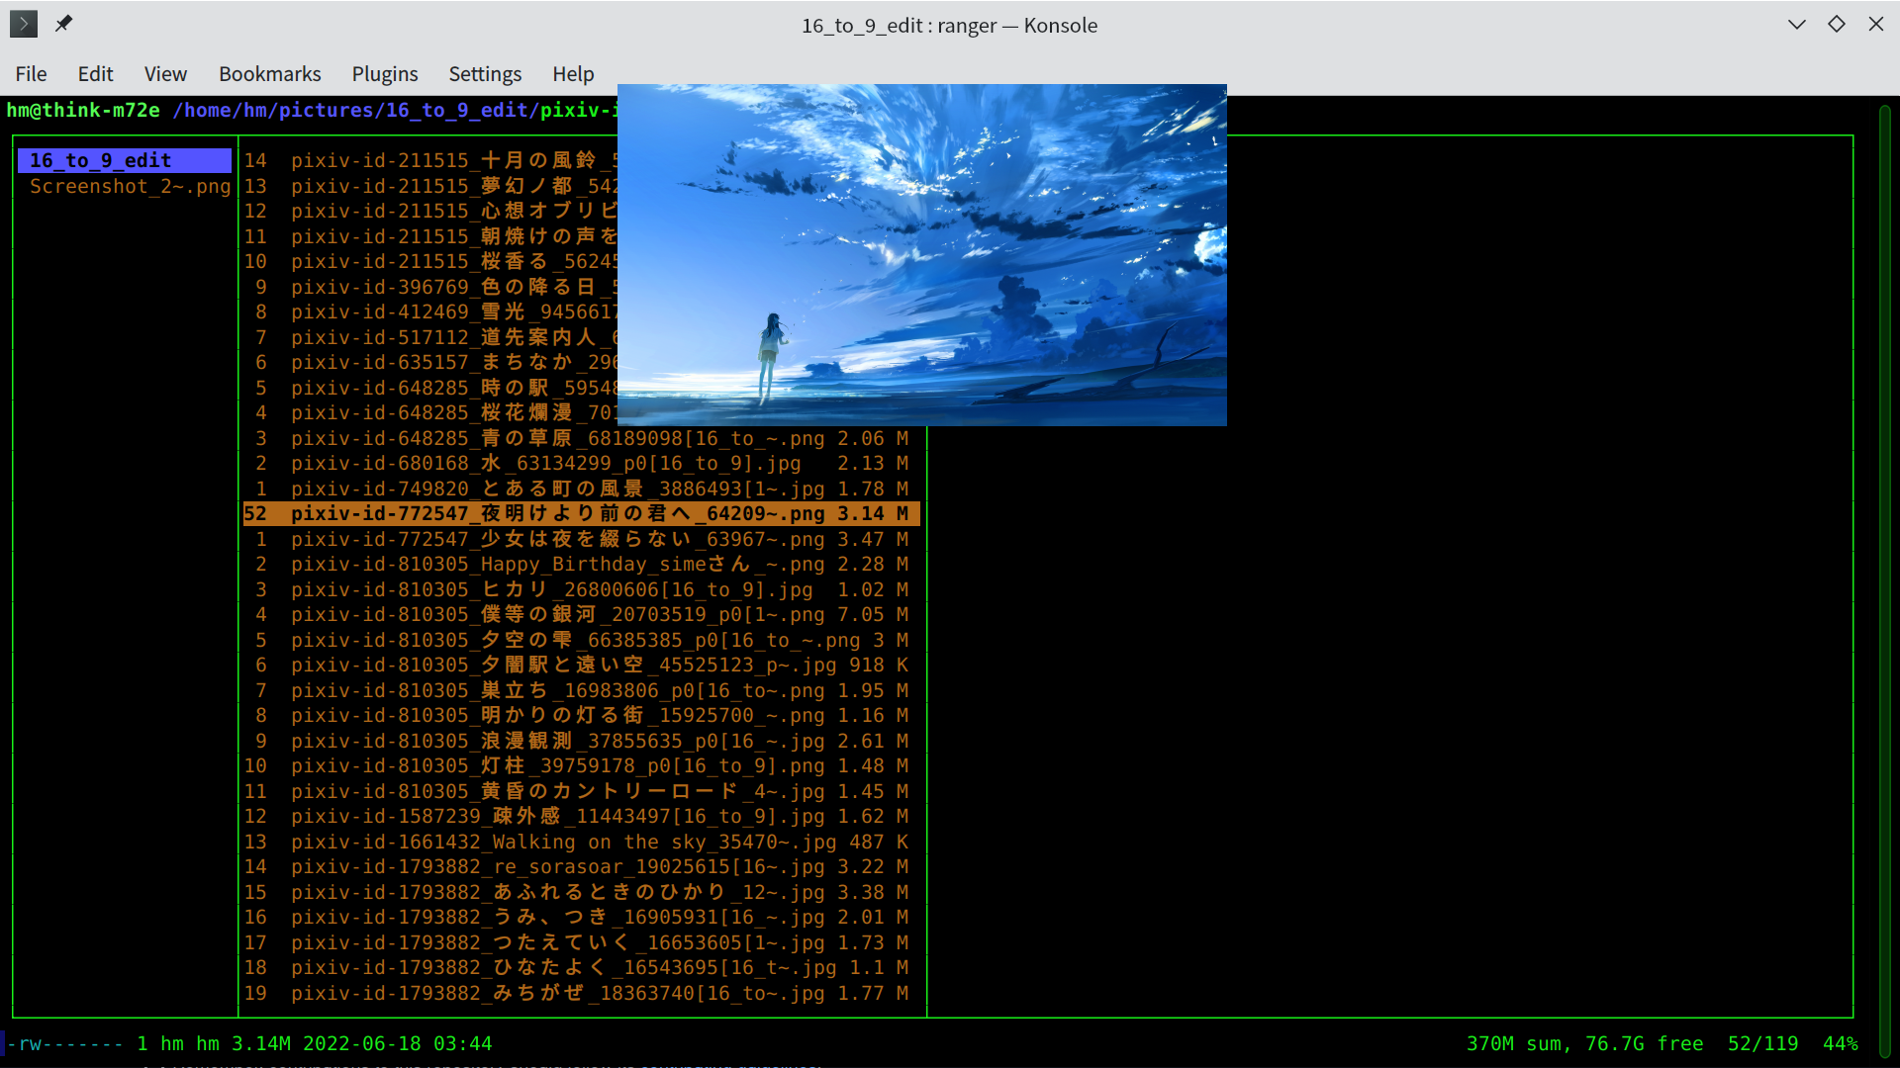This screenshot has height=1068, width=1900.
Task: Open the View menu
Action: click(164, 73)
